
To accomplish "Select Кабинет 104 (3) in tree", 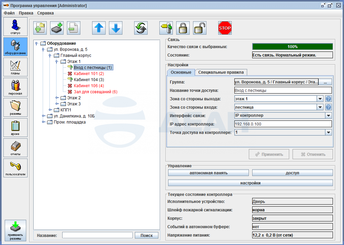I will [89, 80].
